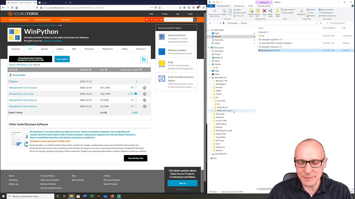This screenshot has width=355, height=199.
Task: Sort files by Modified column on SourceForge
Action: click(x=85, y=70)
